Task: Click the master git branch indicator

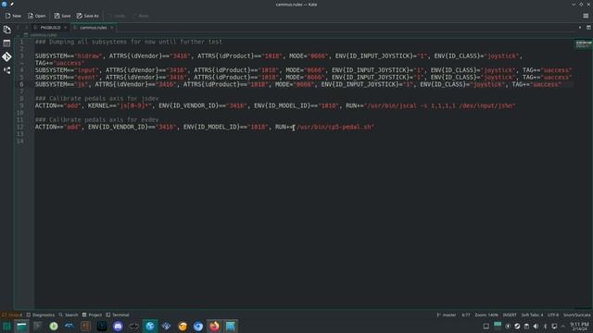Action: (447, 314)
